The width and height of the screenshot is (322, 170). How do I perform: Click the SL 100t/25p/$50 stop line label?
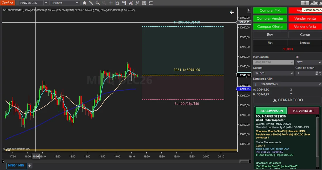(x=187, y=103)
